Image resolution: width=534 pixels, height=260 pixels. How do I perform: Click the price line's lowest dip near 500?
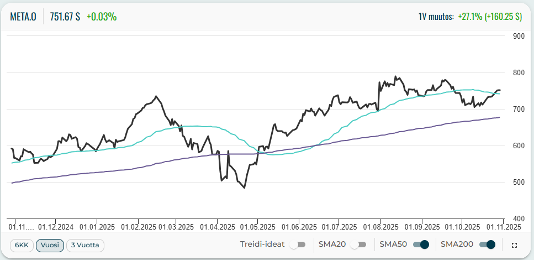pyautogui.click(x=244, y=188)
